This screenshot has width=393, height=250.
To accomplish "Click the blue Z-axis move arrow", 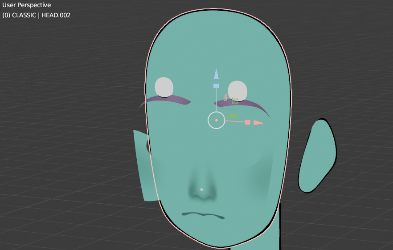I will [216, 74].
